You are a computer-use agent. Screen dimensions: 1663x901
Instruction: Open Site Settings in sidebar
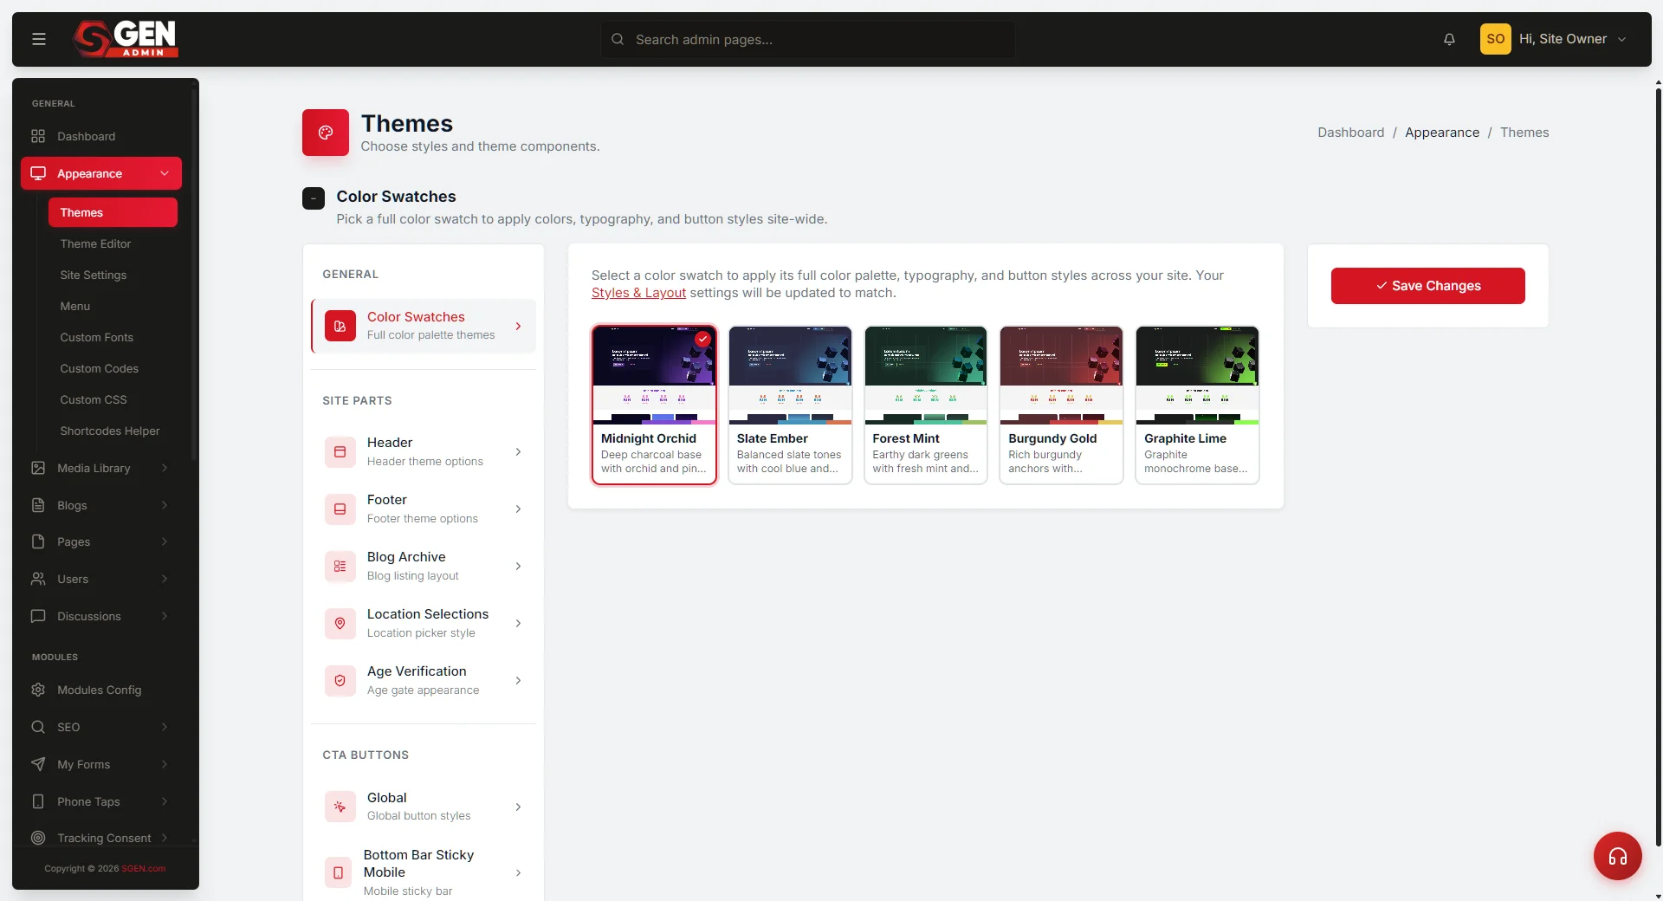click(93, 275)
